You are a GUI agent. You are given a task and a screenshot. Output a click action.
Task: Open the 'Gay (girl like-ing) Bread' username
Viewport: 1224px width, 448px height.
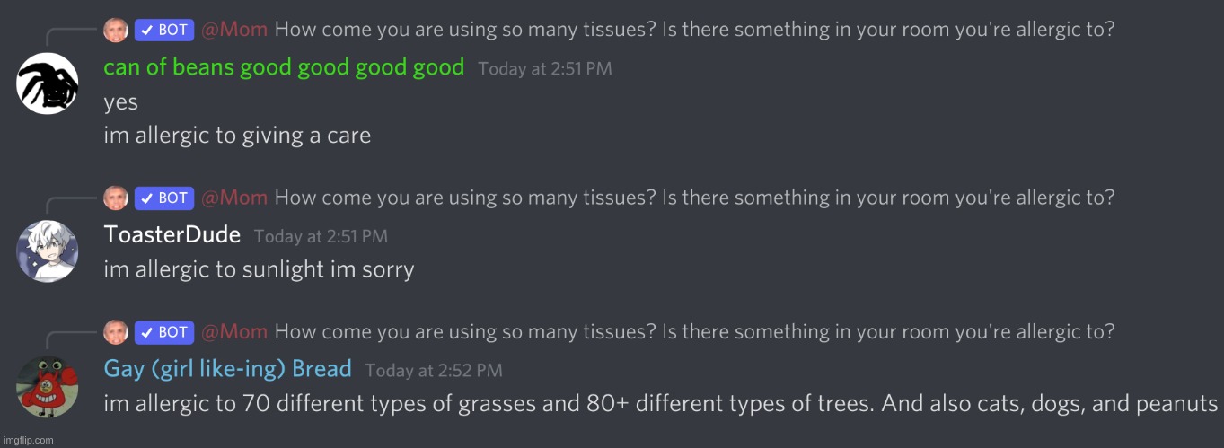(227, 369)
